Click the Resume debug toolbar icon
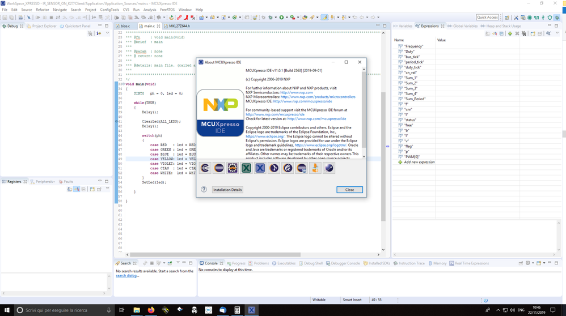Viewport: 566px width, 316px height. 37,18
